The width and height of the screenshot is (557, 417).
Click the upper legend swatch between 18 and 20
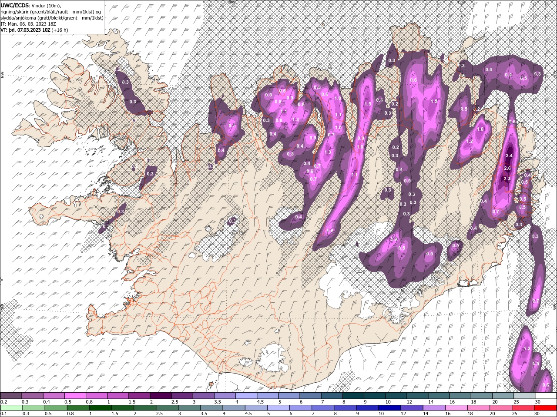[x=481, y=396]
